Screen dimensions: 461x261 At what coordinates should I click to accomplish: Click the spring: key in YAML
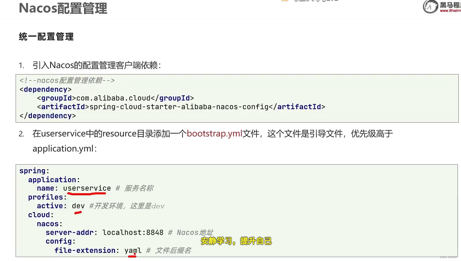pyautogui.click(x=34, y=171)
